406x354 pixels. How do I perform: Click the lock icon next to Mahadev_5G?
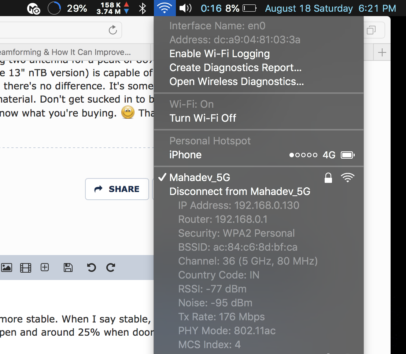tap(328, 178)
